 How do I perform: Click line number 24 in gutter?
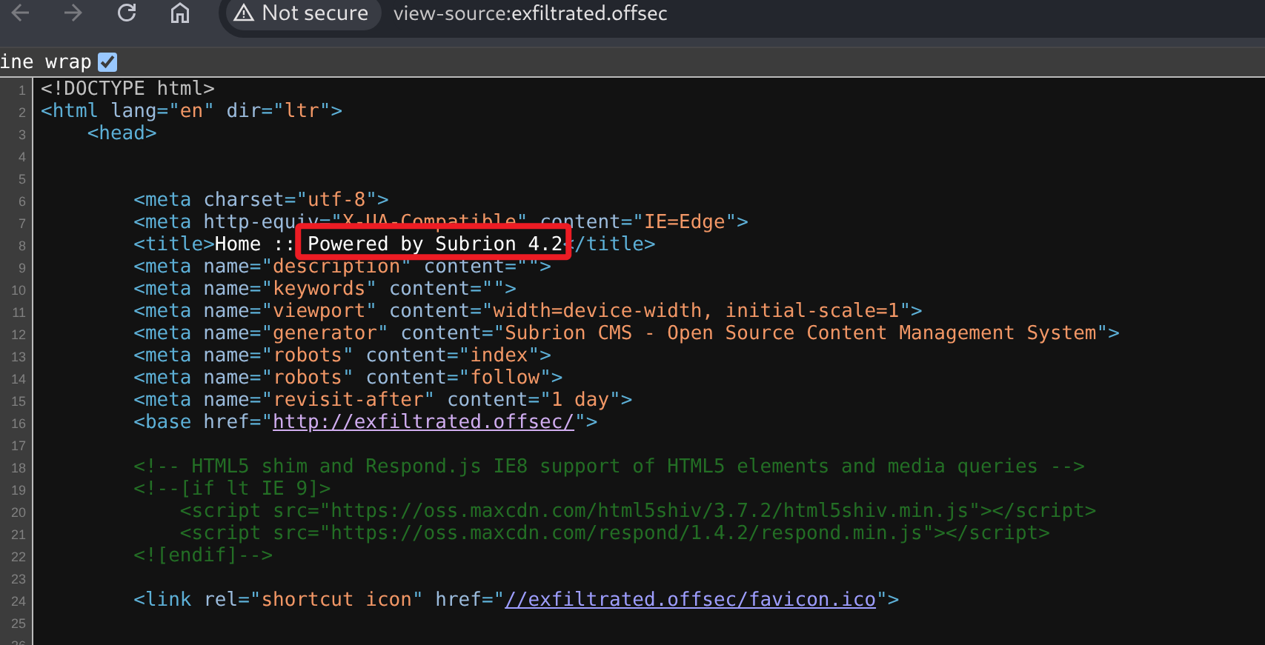pos(19,601)
